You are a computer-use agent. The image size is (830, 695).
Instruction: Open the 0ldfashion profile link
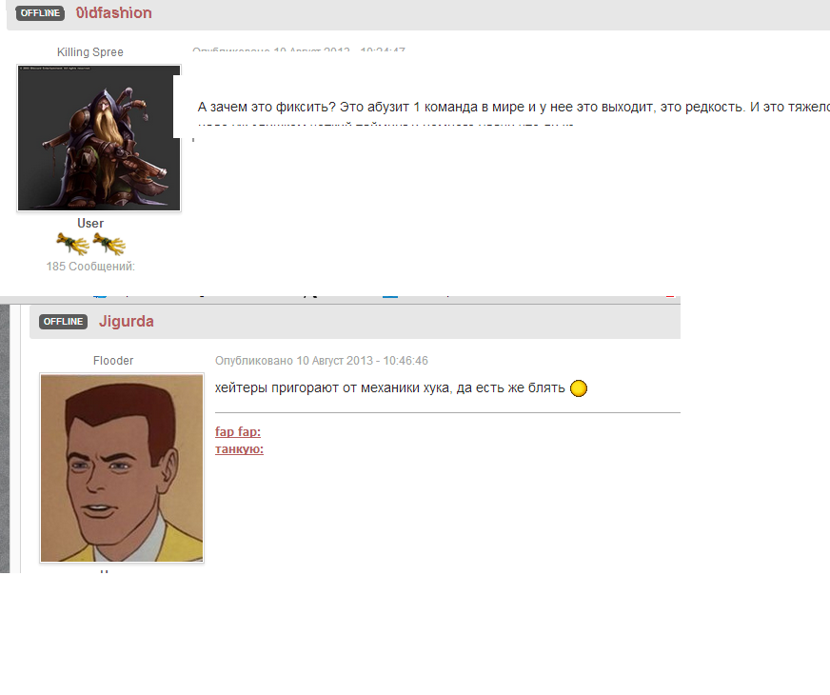pyautogui.click(x=113, y=13)
